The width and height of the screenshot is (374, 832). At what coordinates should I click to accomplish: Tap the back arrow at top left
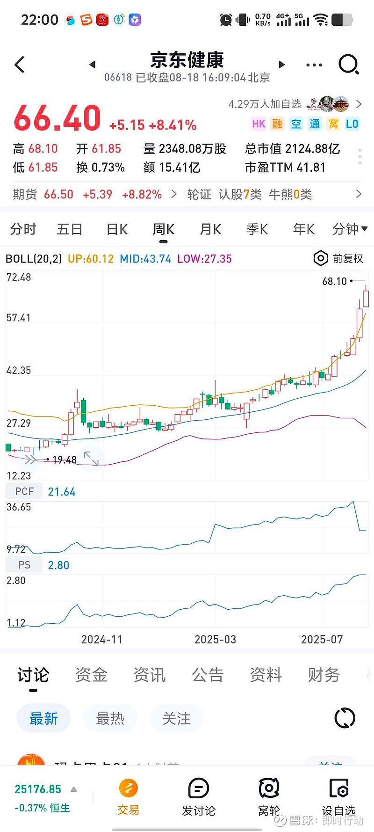pyautogui.click(x=20, y=65)
